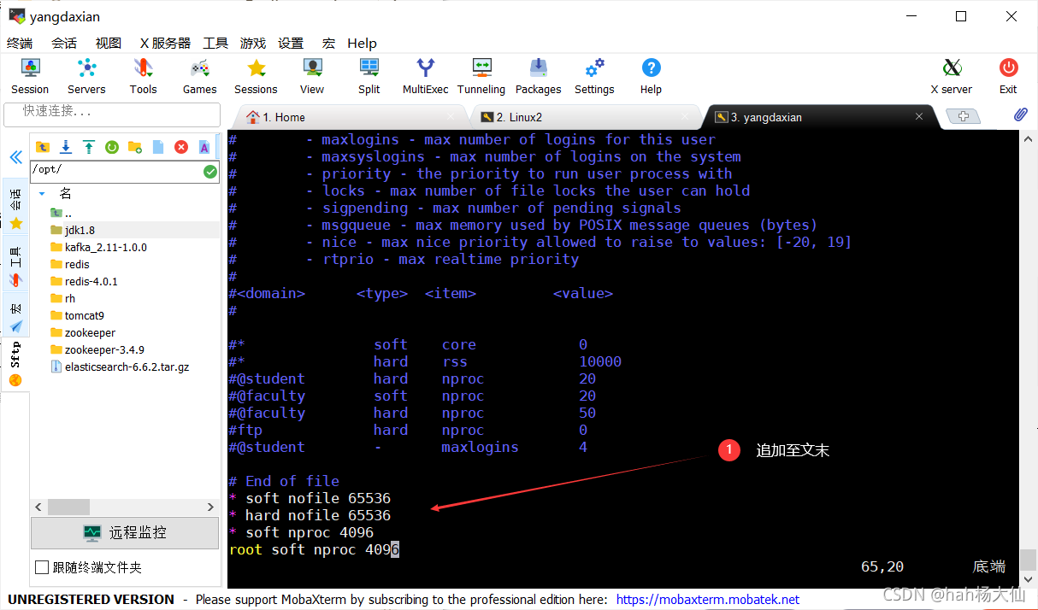Refresh the SFTP folder listing

coord(111,147)
